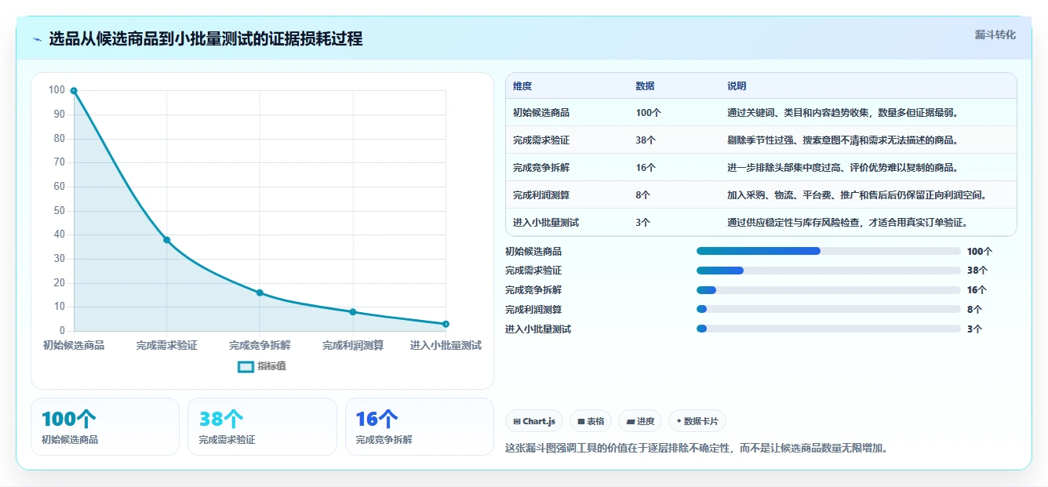Click the 完成利润测算 progress bar
Image resolution: width=1048 pixels, height=487 pixels.
click(x=828, y=310)
